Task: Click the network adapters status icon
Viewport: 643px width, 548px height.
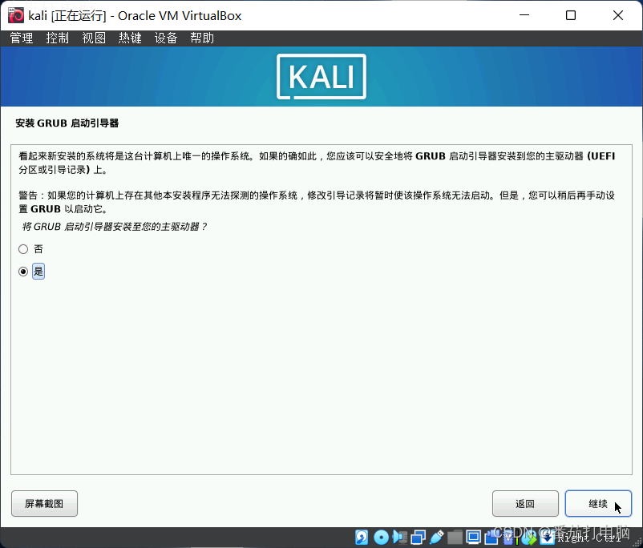Action: (419, 537)
